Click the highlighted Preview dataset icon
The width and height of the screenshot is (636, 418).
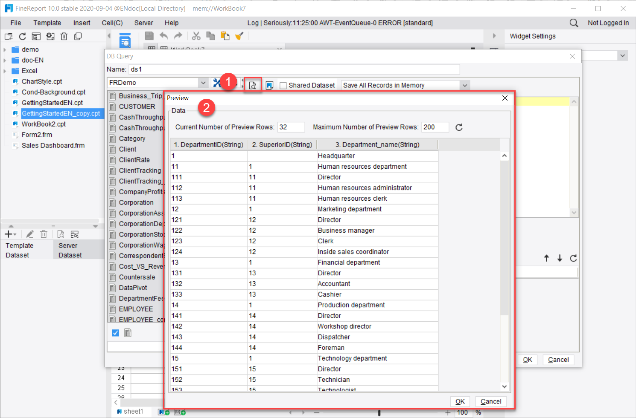pyautogui.click(x=252, y=84)
